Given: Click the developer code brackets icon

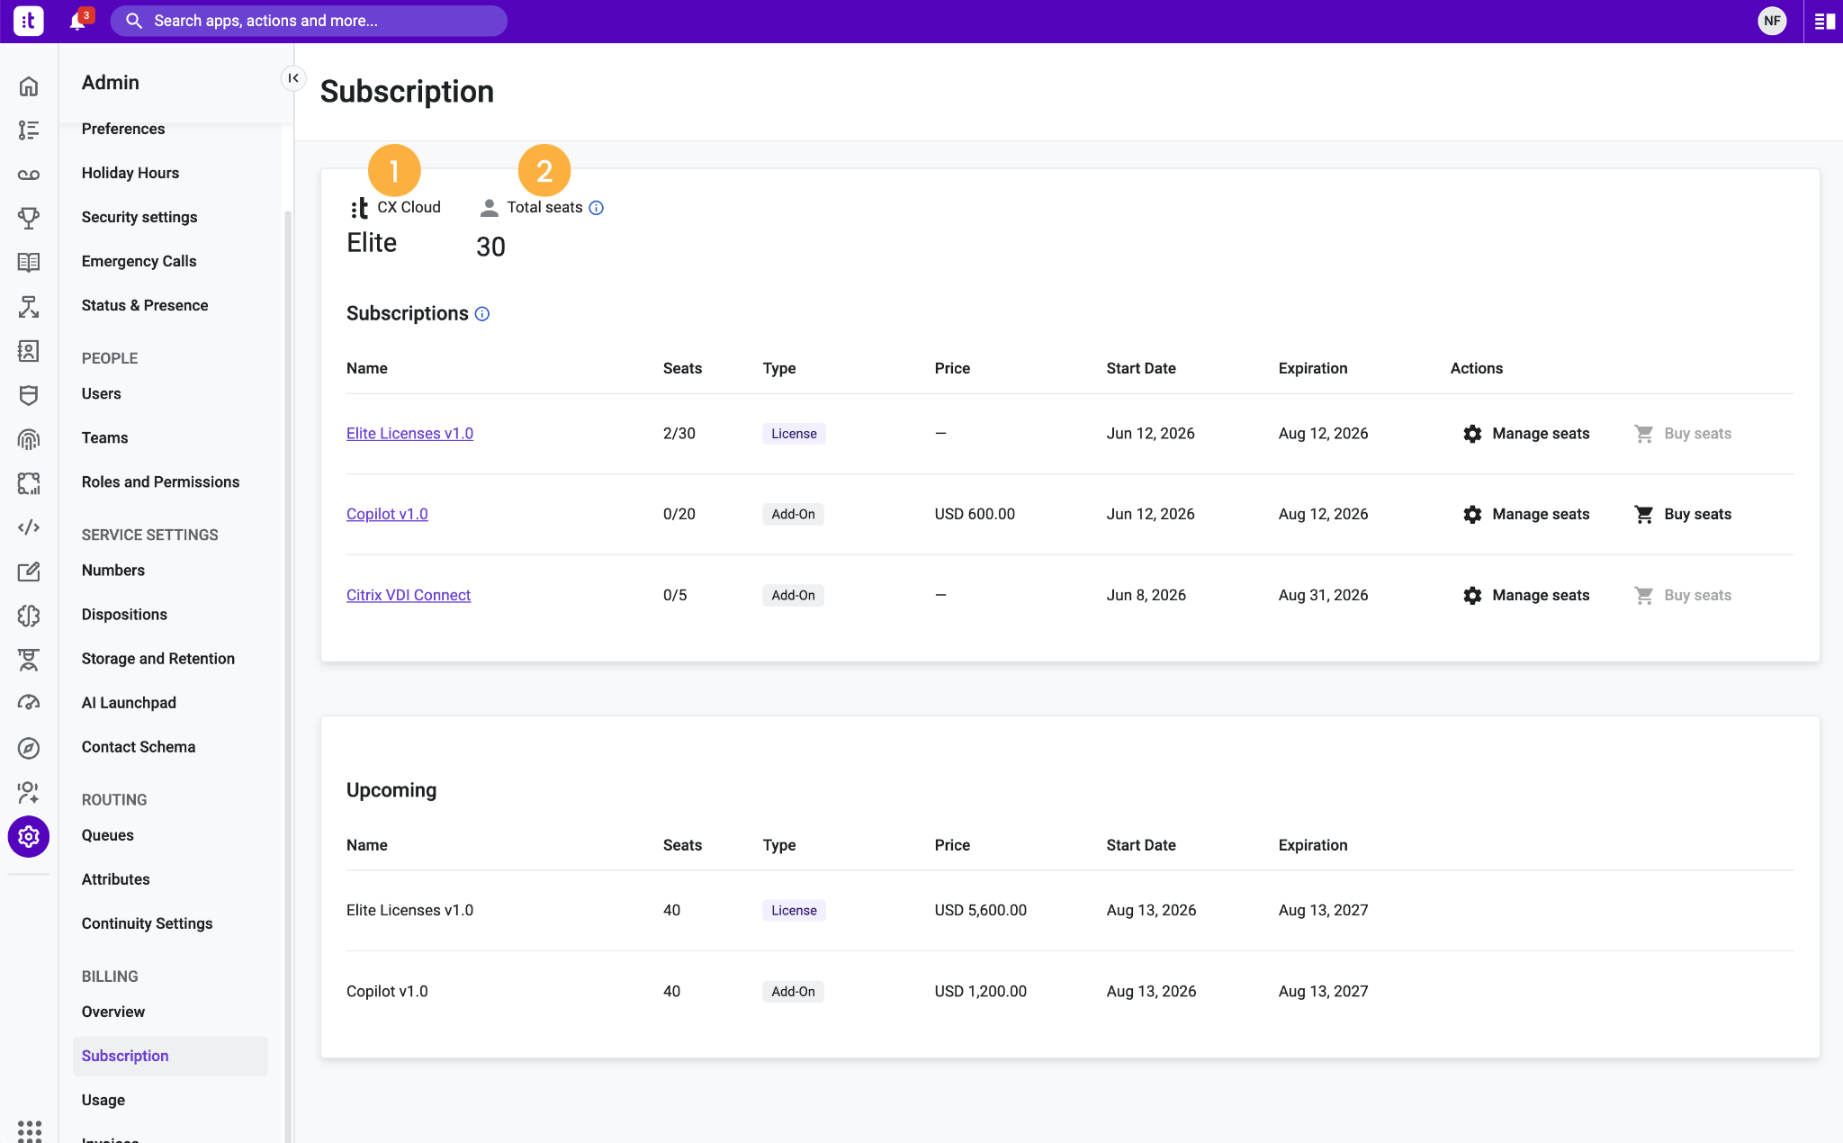Looking at the screenshot, I should 29,526.
